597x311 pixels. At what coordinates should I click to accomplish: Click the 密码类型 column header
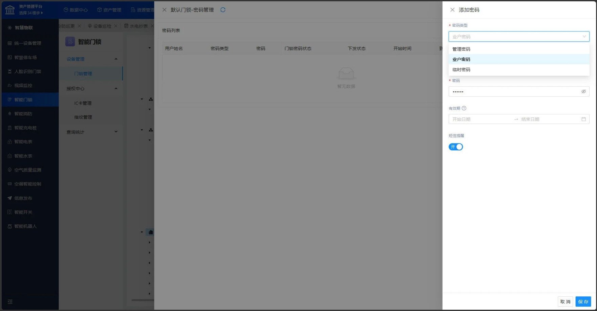219,48
